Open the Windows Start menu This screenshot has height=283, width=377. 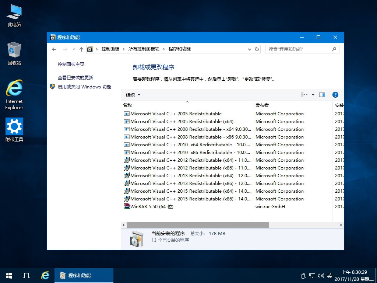pos(9,276)
